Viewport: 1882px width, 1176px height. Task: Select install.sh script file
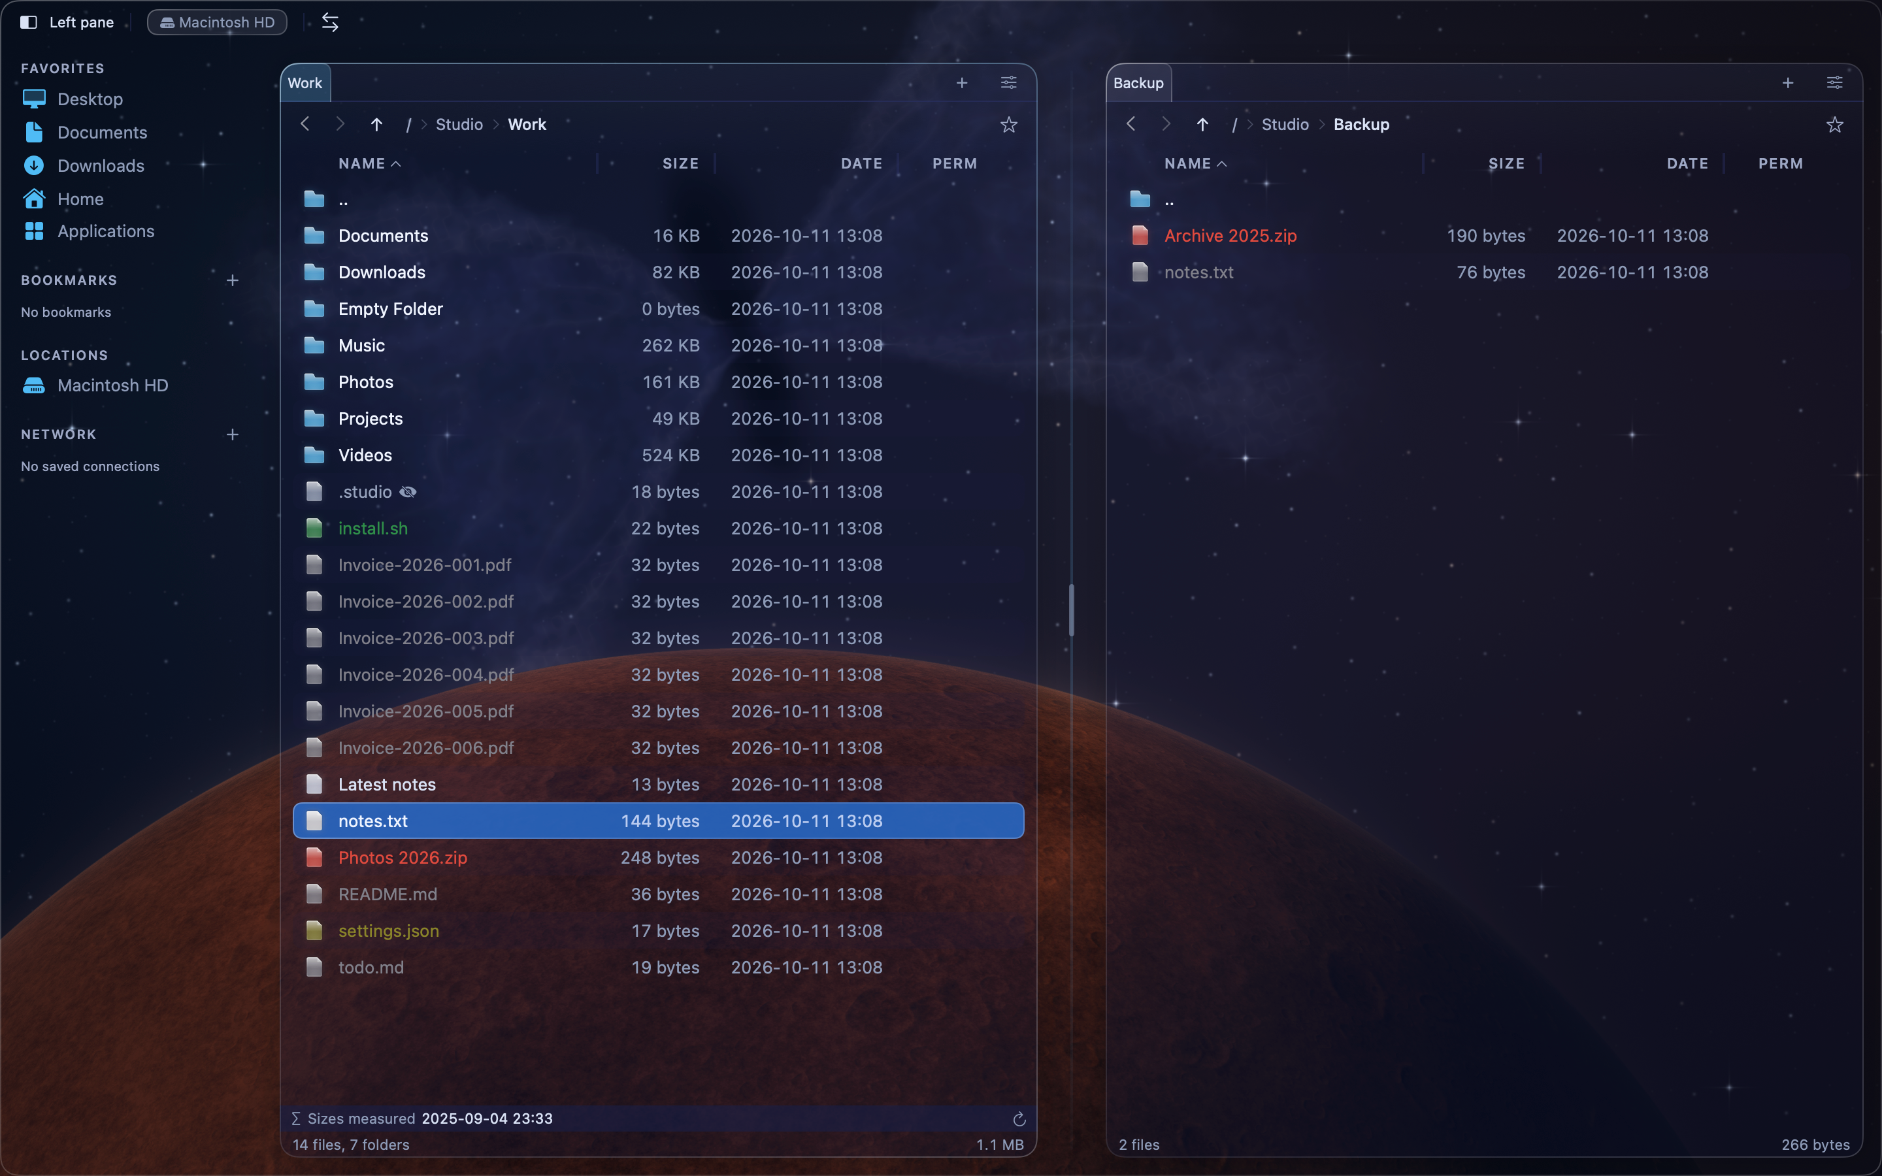(x=658, y=528)
